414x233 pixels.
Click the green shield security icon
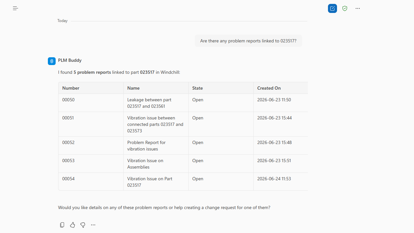345,8
